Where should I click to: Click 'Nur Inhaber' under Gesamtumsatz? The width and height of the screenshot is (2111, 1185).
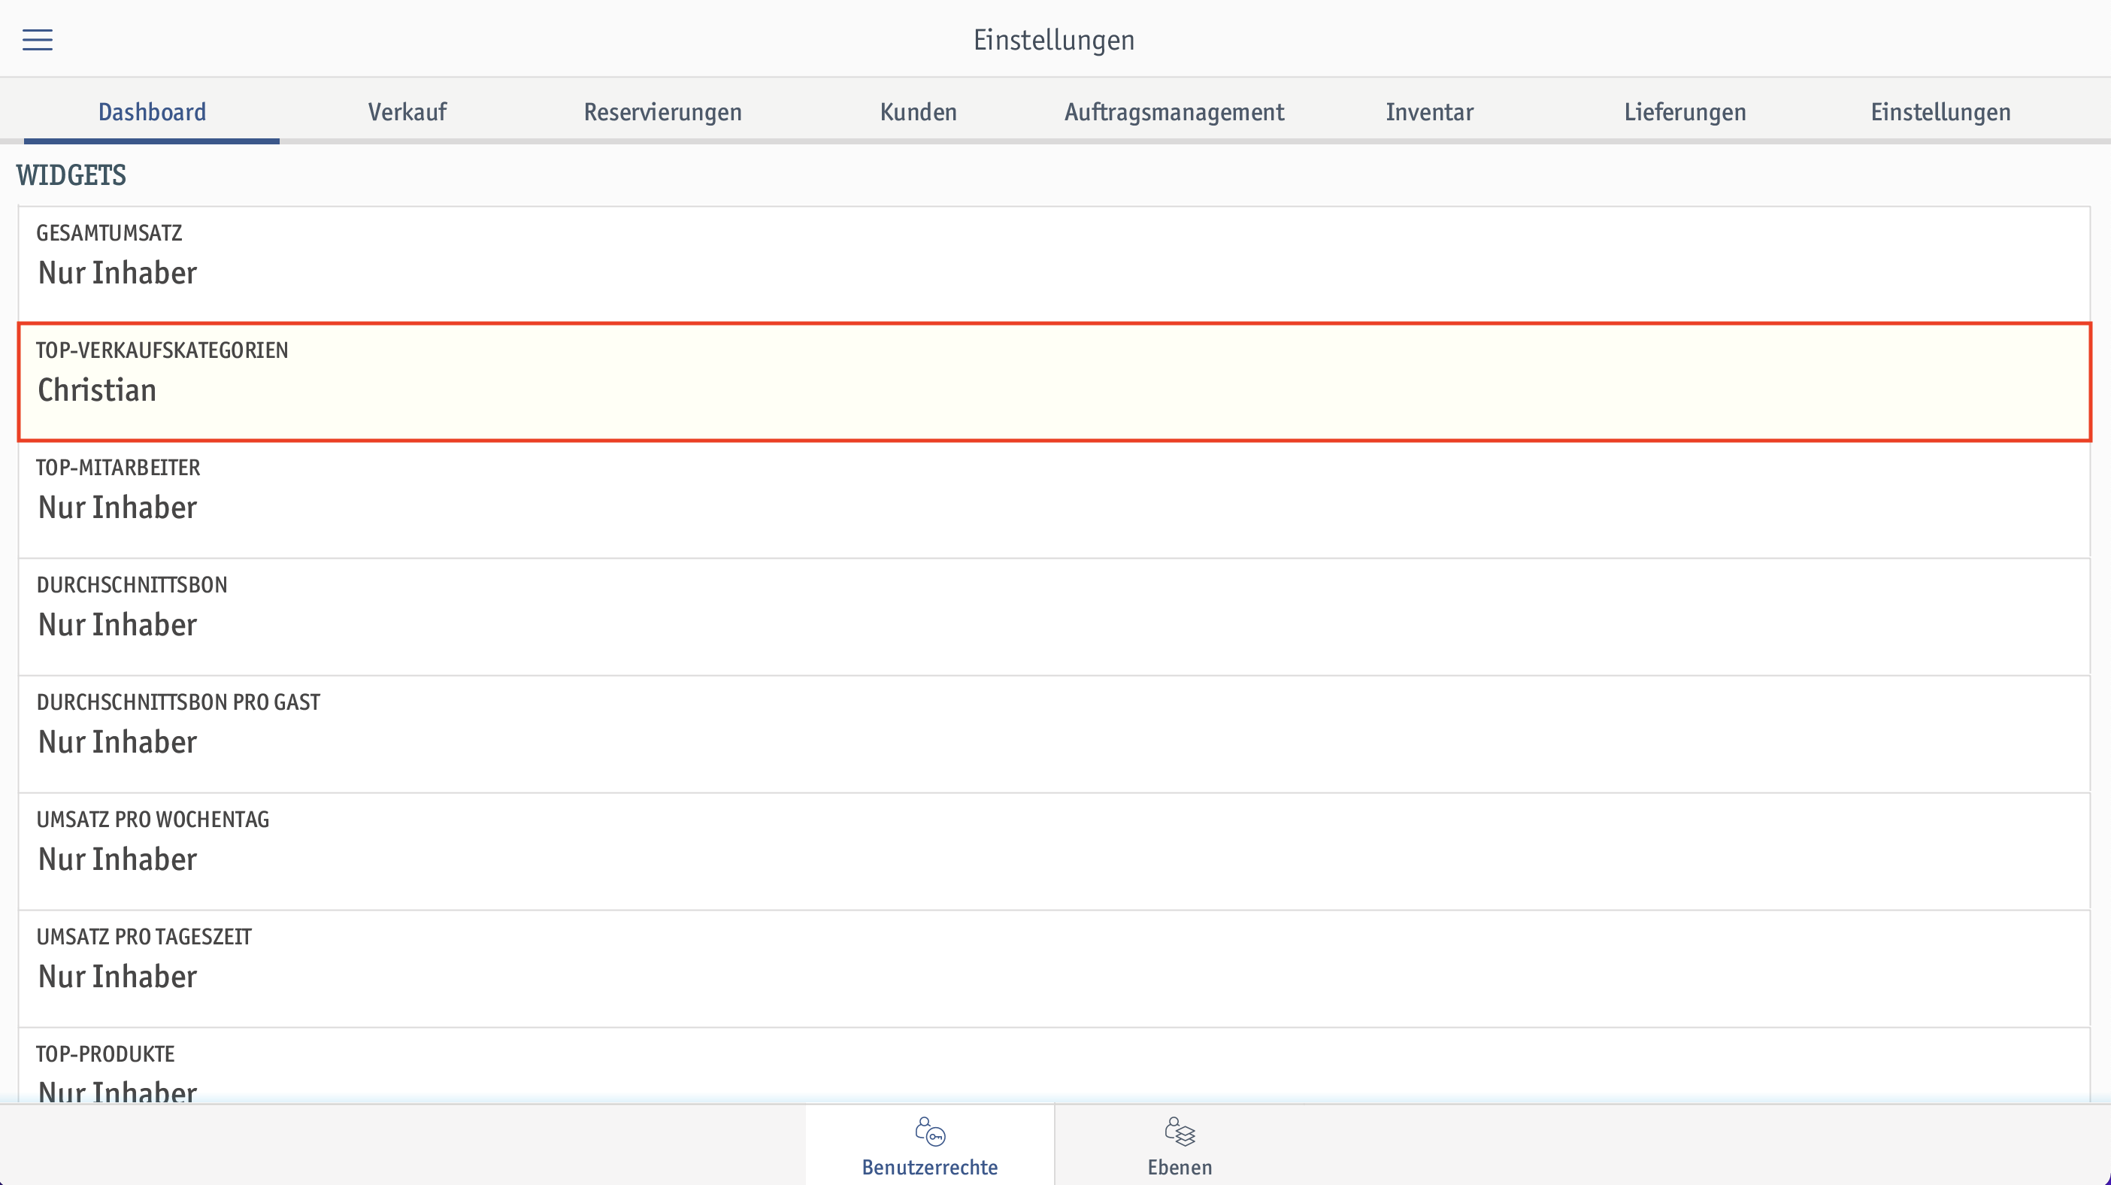(x=118, y=273)
